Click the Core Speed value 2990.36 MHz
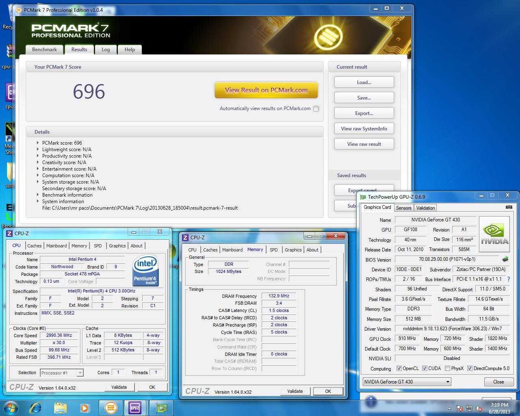Image resolution: width=520 pixels, height=416 pixels. [59, 336]
